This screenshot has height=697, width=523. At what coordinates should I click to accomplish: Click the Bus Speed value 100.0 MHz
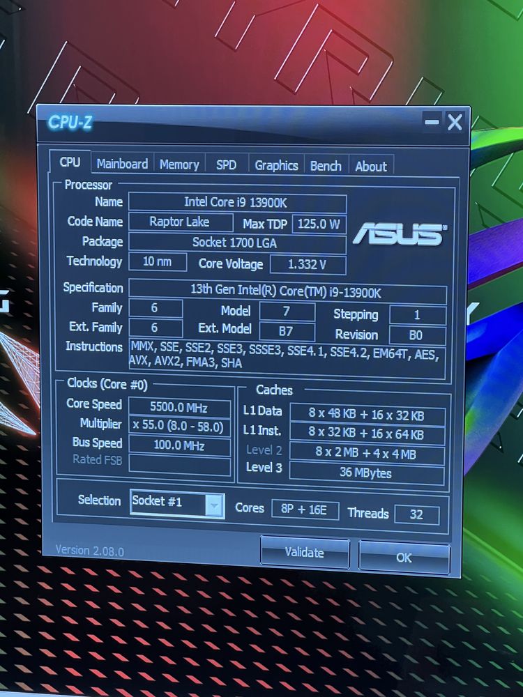(179, 446)
